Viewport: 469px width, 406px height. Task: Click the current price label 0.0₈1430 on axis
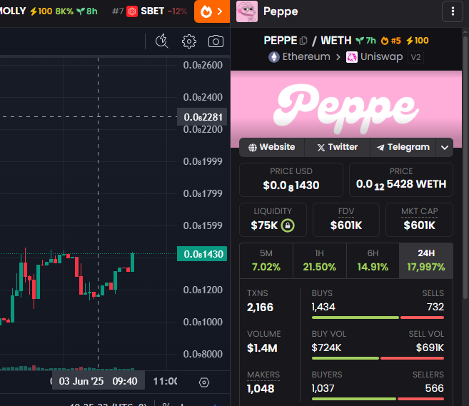tap(202, 254)
